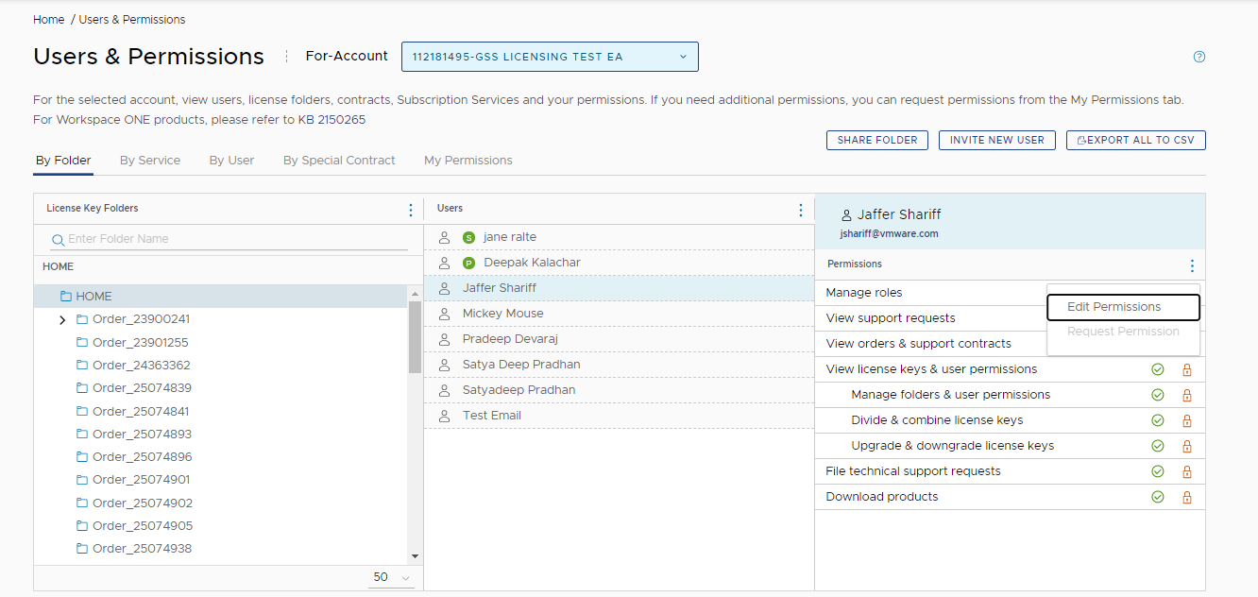Click green check for View license keys & user permissions

[1158, 369]
